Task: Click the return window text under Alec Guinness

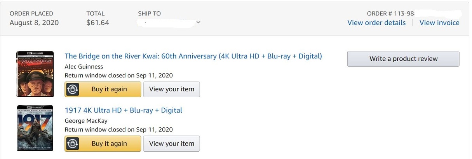Action: tap(118, 75)
